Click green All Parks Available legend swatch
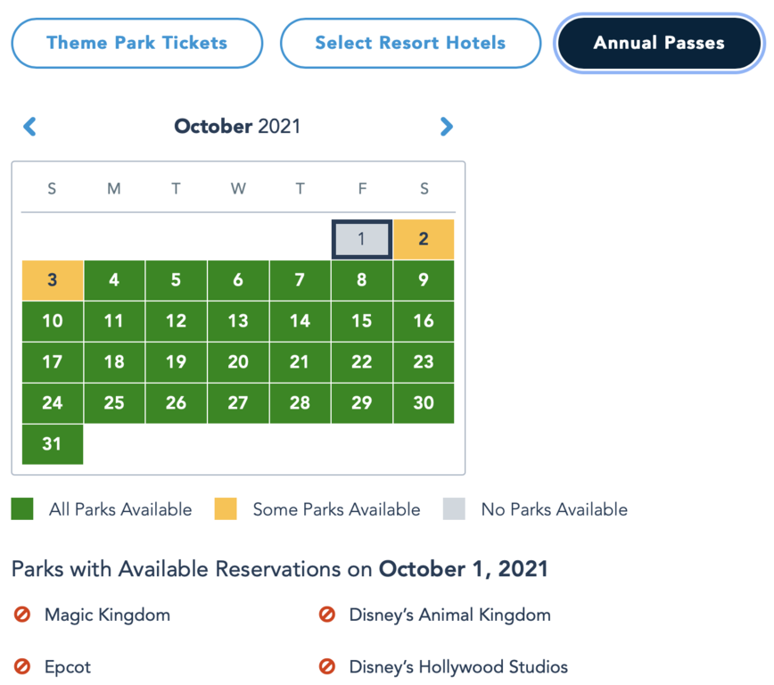 point(22,509)
